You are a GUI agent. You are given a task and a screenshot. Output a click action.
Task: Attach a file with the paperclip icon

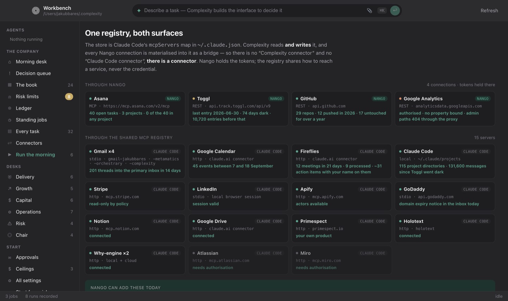pos(369,11)
